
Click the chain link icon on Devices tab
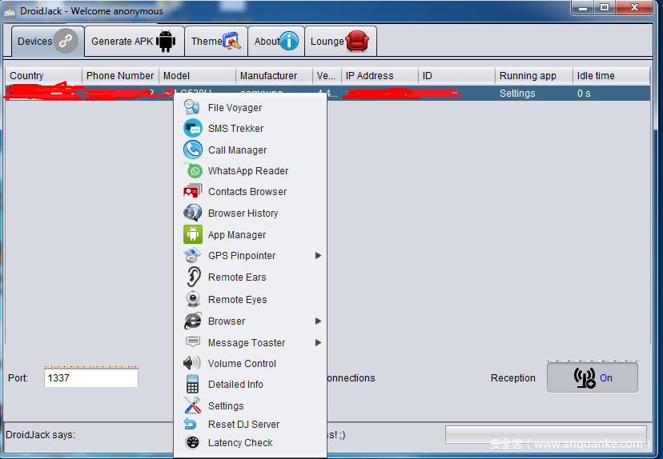(x=66, y=41)
